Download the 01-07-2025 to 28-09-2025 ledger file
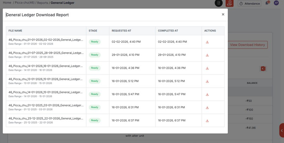The image size is (284, 143). (207, 55)
